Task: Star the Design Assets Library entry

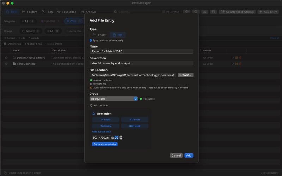Action: point(6,58)
